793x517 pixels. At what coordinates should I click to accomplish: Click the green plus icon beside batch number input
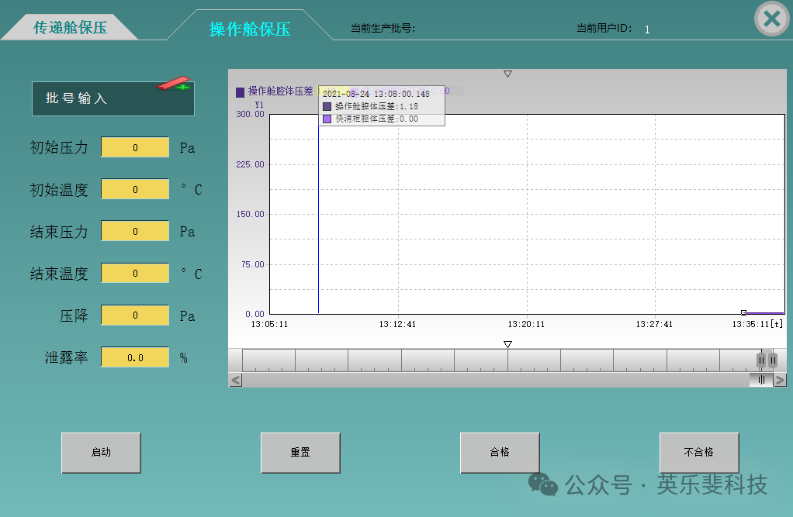(x=183, y=87)
